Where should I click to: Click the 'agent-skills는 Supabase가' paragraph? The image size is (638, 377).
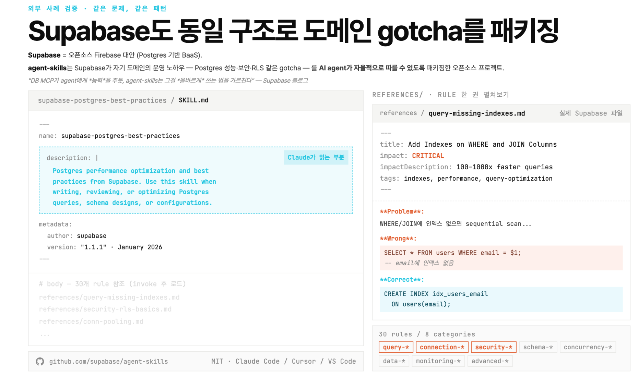(x=266, y=68)
